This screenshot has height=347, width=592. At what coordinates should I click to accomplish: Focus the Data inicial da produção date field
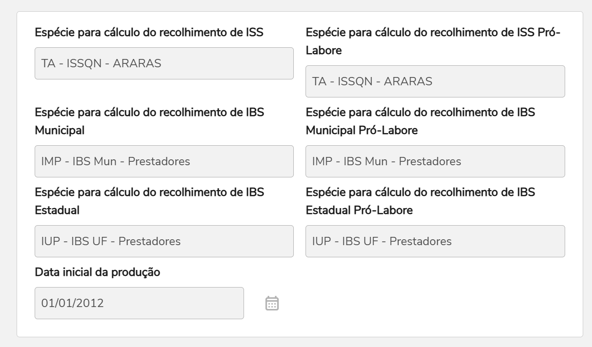(x=139, y=303)
